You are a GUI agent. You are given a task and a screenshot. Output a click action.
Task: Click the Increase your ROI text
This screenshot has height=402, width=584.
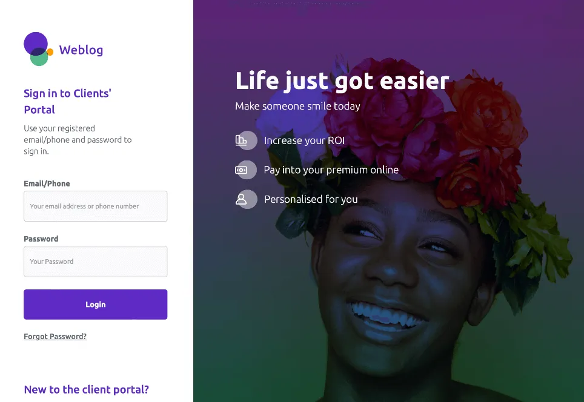coord(304,140)
